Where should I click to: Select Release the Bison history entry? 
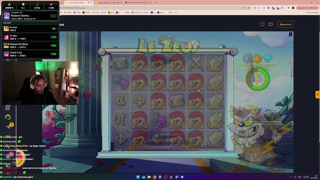tap(30, 45)
